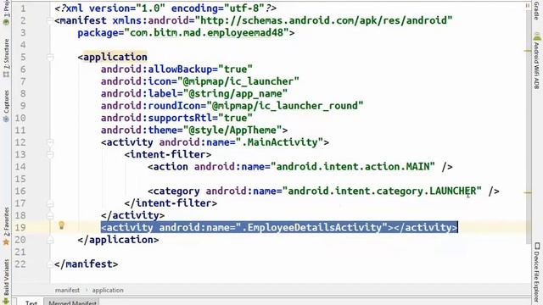The image size is (543, 305).
Task: Open the Build Variants tool window
Action: 6,281
